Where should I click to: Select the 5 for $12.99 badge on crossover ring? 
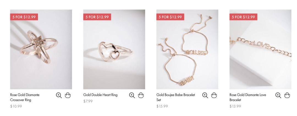coord(24,17)
